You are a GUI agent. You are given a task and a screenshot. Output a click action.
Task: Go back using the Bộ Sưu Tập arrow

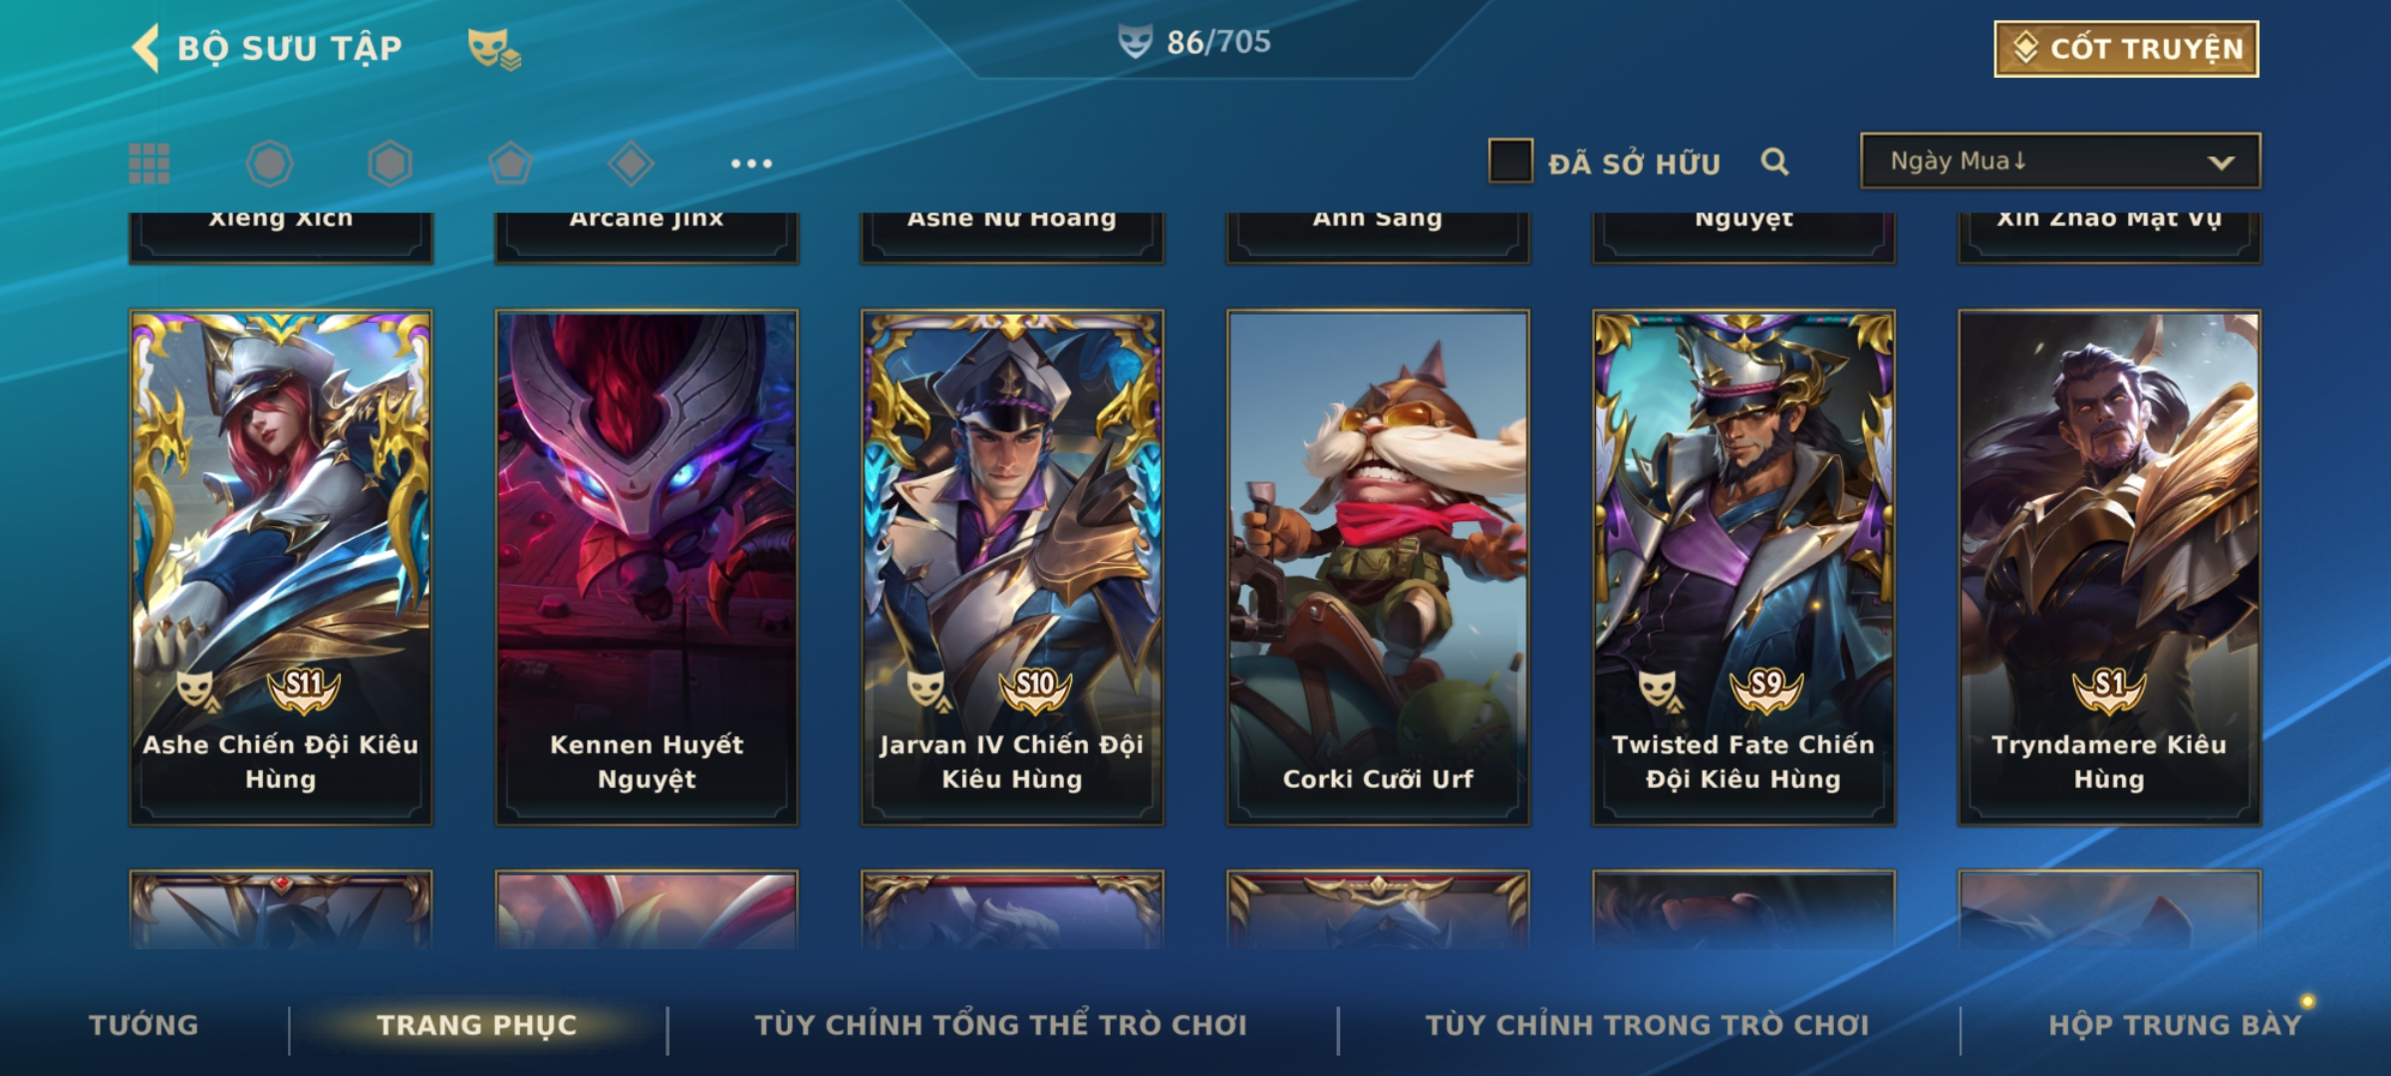click(x=146, y=48)
